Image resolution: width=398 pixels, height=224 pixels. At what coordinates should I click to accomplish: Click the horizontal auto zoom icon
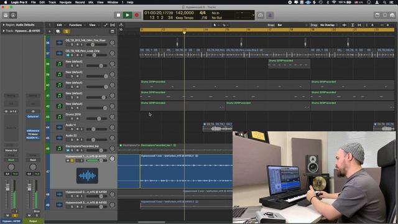tap(359, 25)
